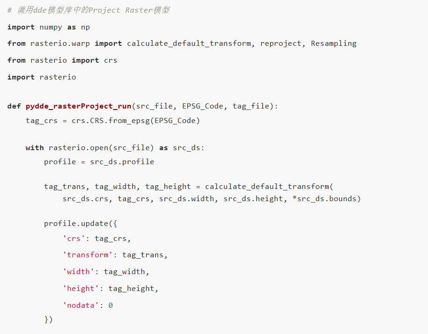Click '*src_ds.bounds' argument
Viewport: 428px width, 334px height.
tap(324, 199)
